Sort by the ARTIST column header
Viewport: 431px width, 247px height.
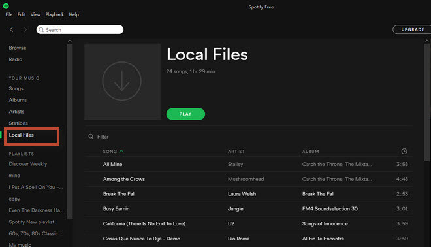(236, 152)
